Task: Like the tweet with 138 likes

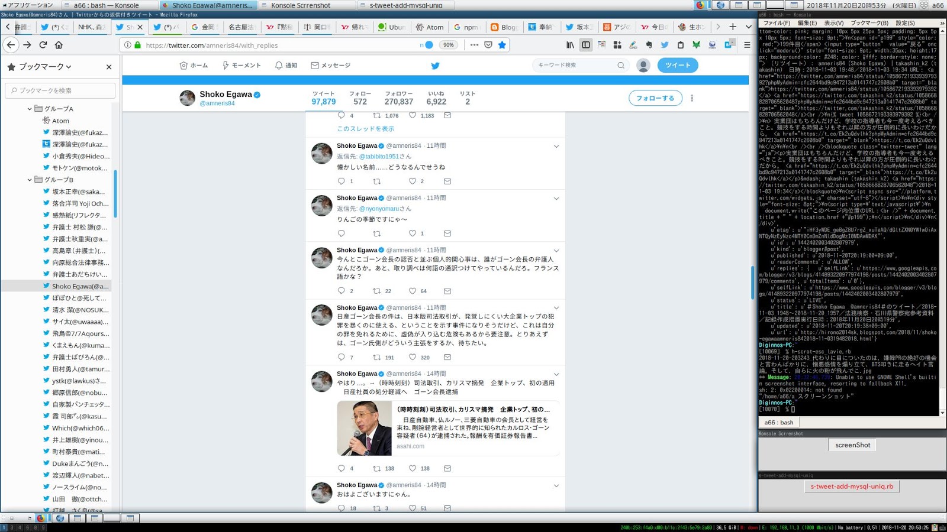Action: (x=413, y=468)
